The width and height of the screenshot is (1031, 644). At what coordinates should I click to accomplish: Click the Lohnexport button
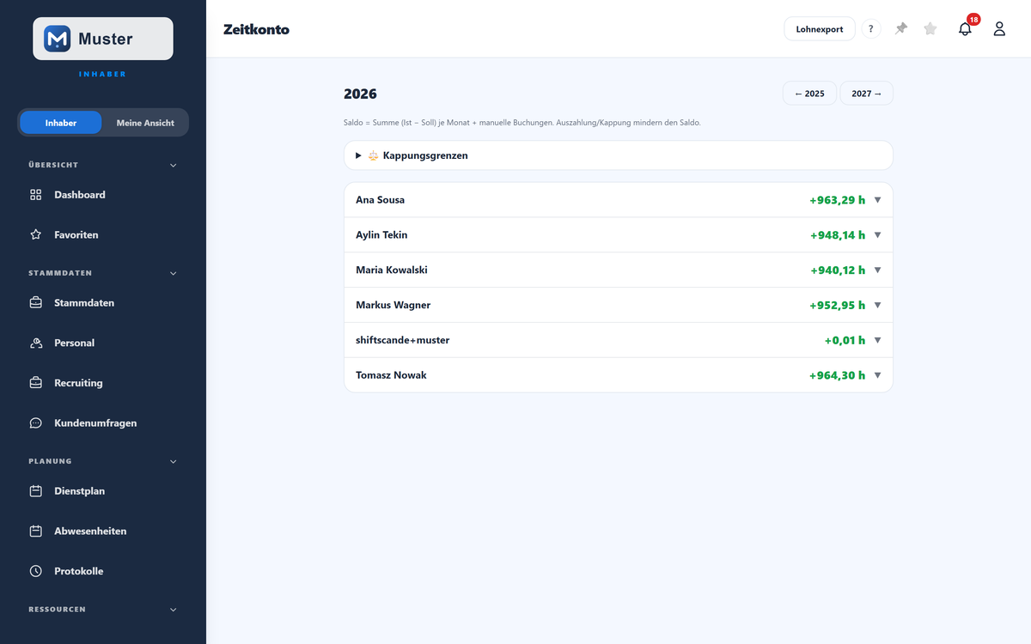[x=820, y=29]
